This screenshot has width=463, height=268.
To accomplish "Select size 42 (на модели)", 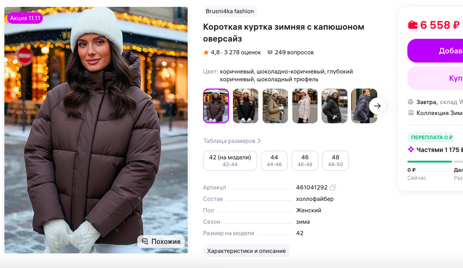I will click(x=230, y=161).
